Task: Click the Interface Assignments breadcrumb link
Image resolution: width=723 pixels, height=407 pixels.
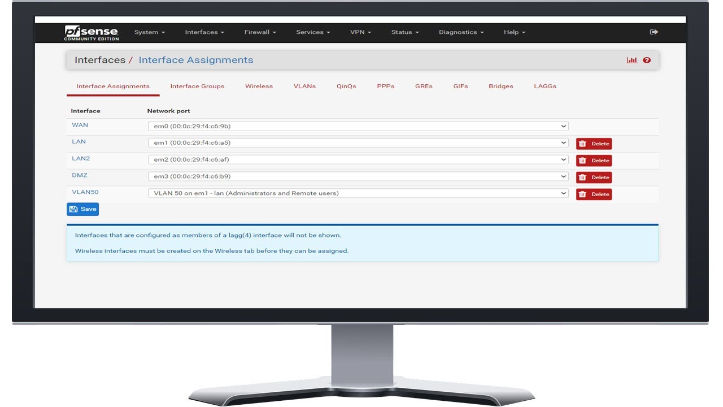Action: pyautogui.click(x=196, y=60)
